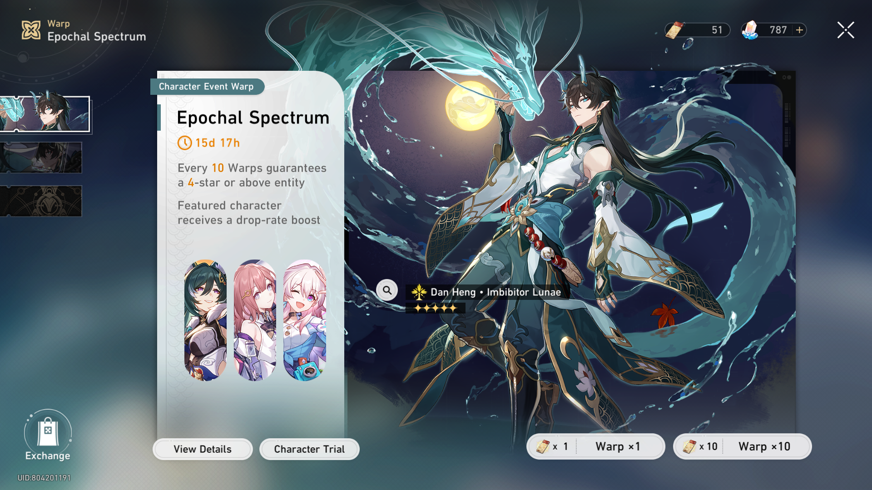Click the Character Event Warp label
The width and height of the screenshot is (872, 490).
(x=207, y=87)
